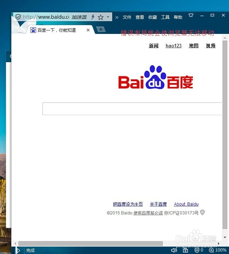Click the ICP badge icon in footer
229x254 pixels.
tap(202, 212)
